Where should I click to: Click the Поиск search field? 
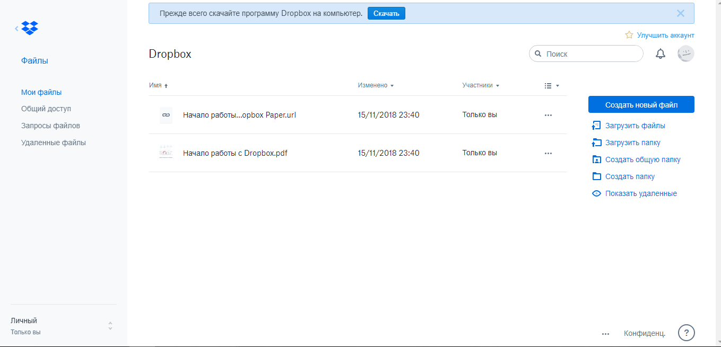[589, 54]
